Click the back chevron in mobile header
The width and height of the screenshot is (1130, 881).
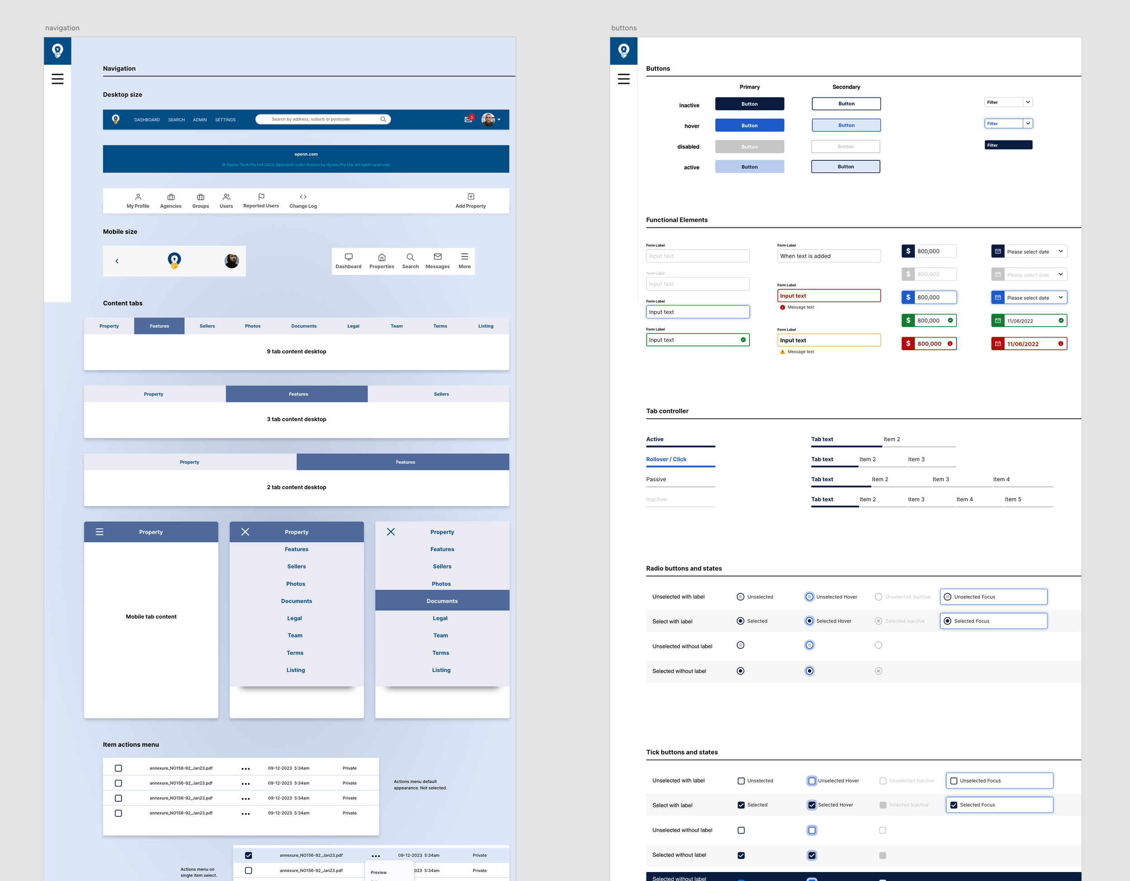click(117, 261)
